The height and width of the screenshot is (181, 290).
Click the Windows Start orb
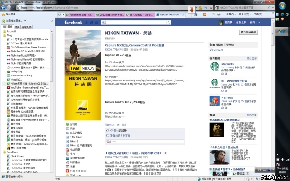[x=282, y=6]
